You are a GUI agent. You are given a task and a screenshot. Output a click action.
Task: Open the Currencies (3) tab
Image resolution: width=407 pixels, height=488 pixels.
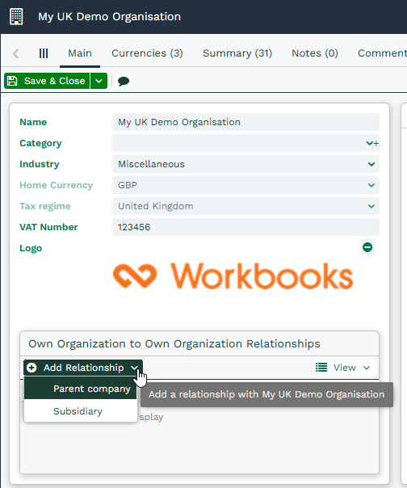147,53
